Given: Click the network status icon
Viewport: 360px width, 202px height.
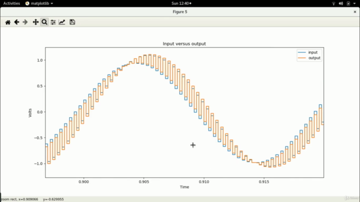Looking at the screenshot, I should (334, 3).
